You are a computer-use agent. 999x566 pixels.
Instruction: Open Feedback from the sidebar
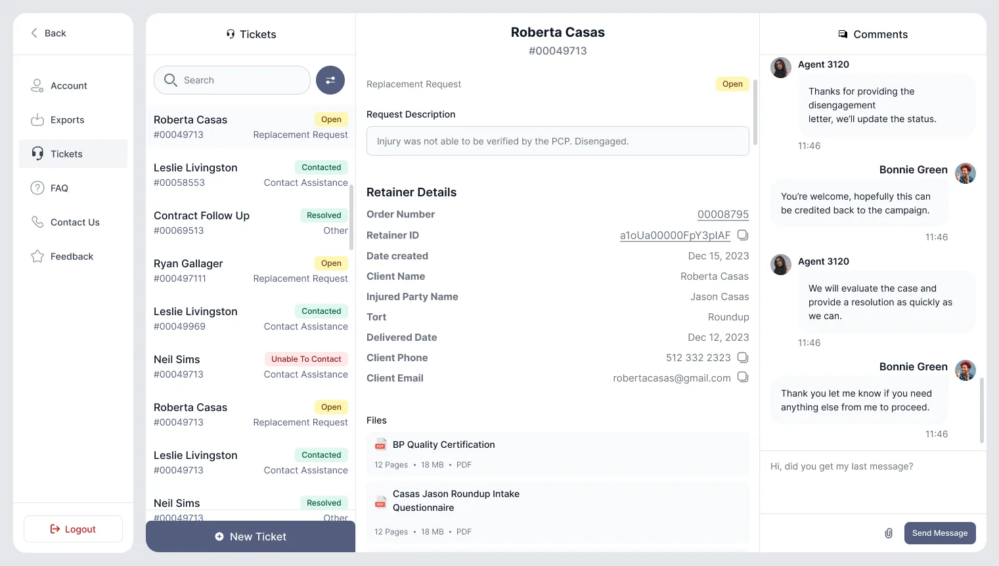(x=73, y=256)
